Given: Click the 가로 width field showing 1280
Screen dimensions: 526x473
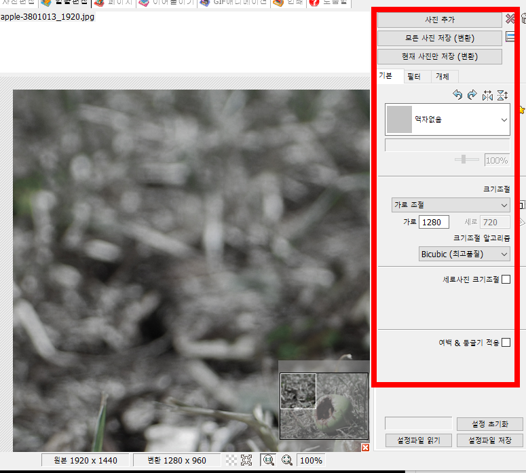Looking at the screenshot, I should click(x=434, y=222).
